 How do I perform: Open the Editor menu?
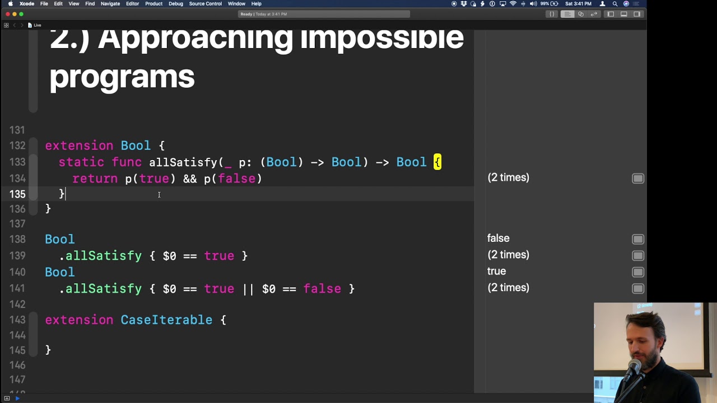pyautogui.click(x=132, y=3)
